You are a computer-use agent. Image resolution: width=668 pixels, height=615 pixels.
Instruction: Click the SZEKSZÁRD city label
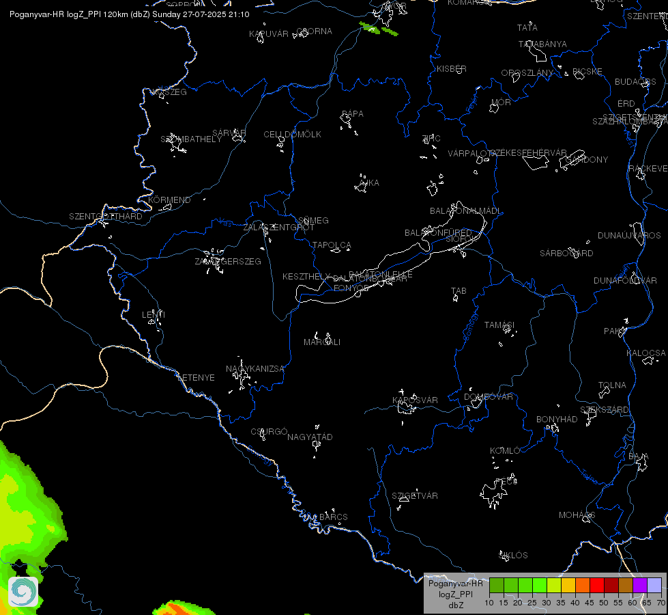coord(605,410)
